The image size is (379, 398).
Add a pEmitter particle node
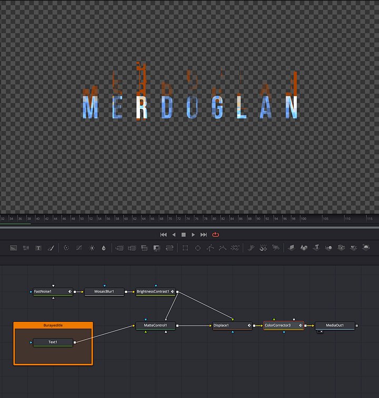point(251,248)
